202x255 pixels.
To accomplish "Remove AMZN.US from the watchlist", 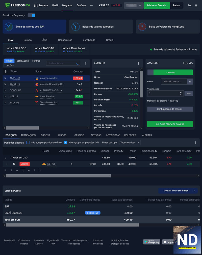I will [x=5, y=78].
